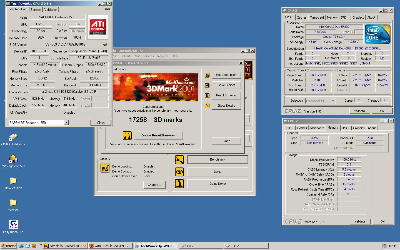
Task: Click the Online ResultBrowser button
Action: coord(158,136)
